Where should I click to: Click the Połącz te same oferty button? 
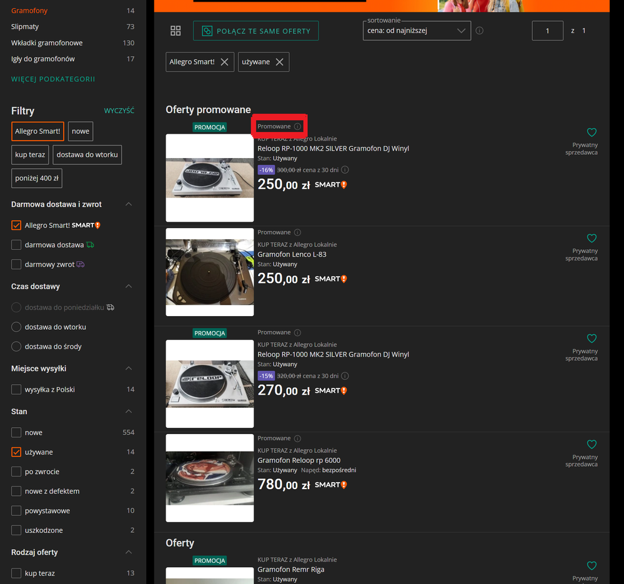click(255, 31)
